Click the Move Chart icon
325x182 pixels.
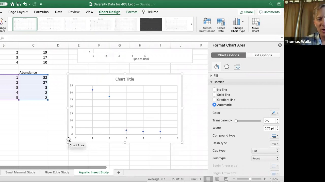click(255, 25)
